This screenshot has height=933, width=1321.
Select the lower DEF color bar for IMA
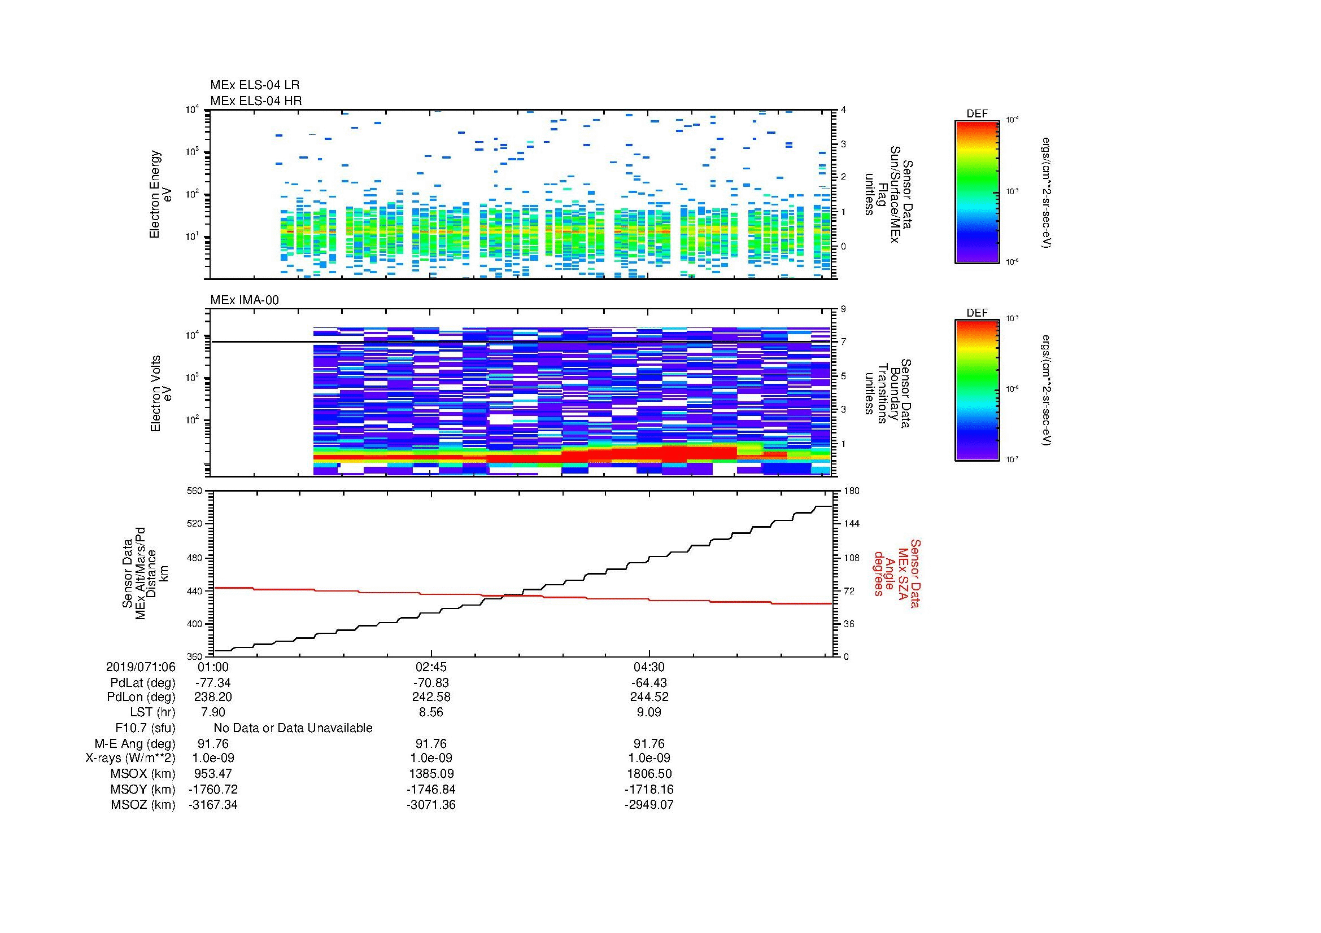coord(977,391)
